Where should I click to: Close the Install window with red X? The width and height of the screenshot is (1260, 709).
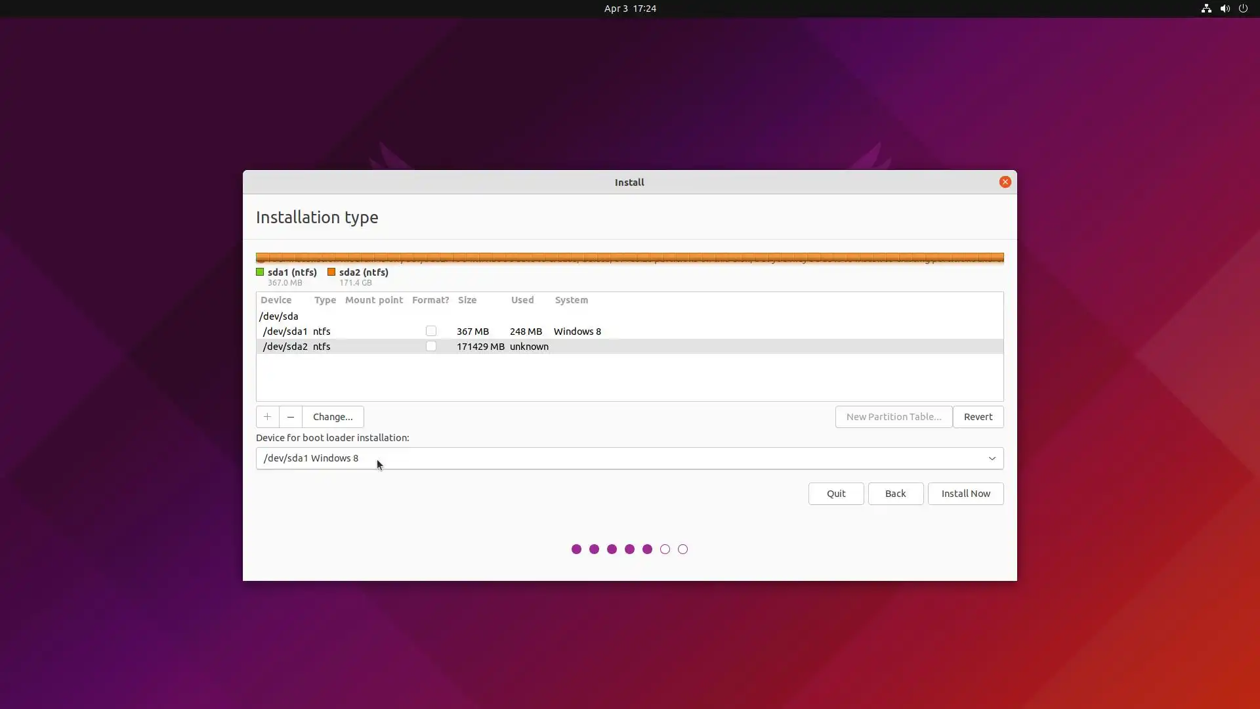click(1005, 182)
